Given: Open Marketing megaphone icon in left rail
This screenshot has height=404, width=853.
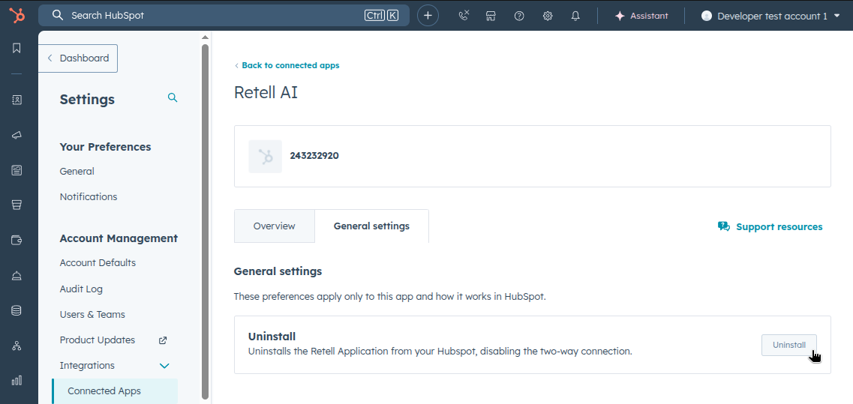Looking at the screenshot, I should [x=17, y=135].
